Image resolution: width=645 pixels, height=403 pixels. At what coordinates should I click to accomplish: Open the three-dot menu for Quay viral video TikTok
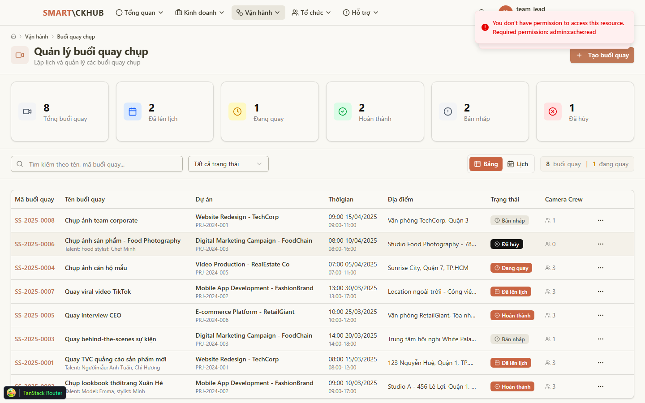point(600,292)
